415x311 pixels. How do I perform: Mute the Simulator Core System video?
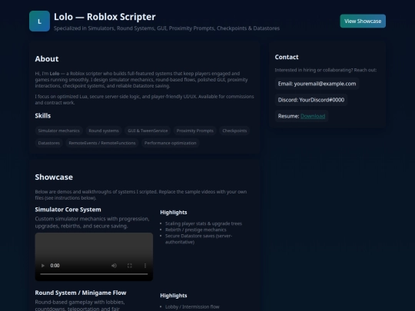pos(114,265)
